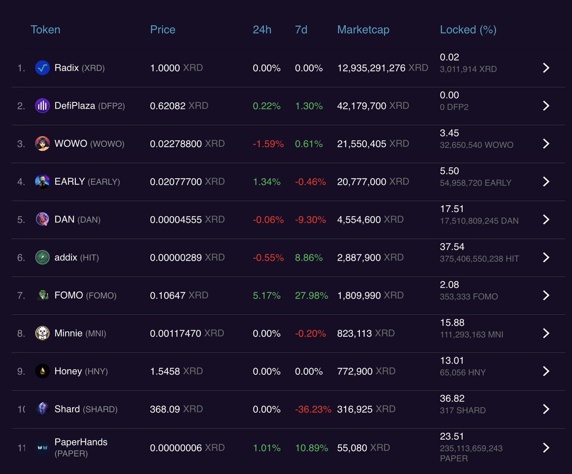Open the PaperHands (PAPER) token name

click(81, 448)
